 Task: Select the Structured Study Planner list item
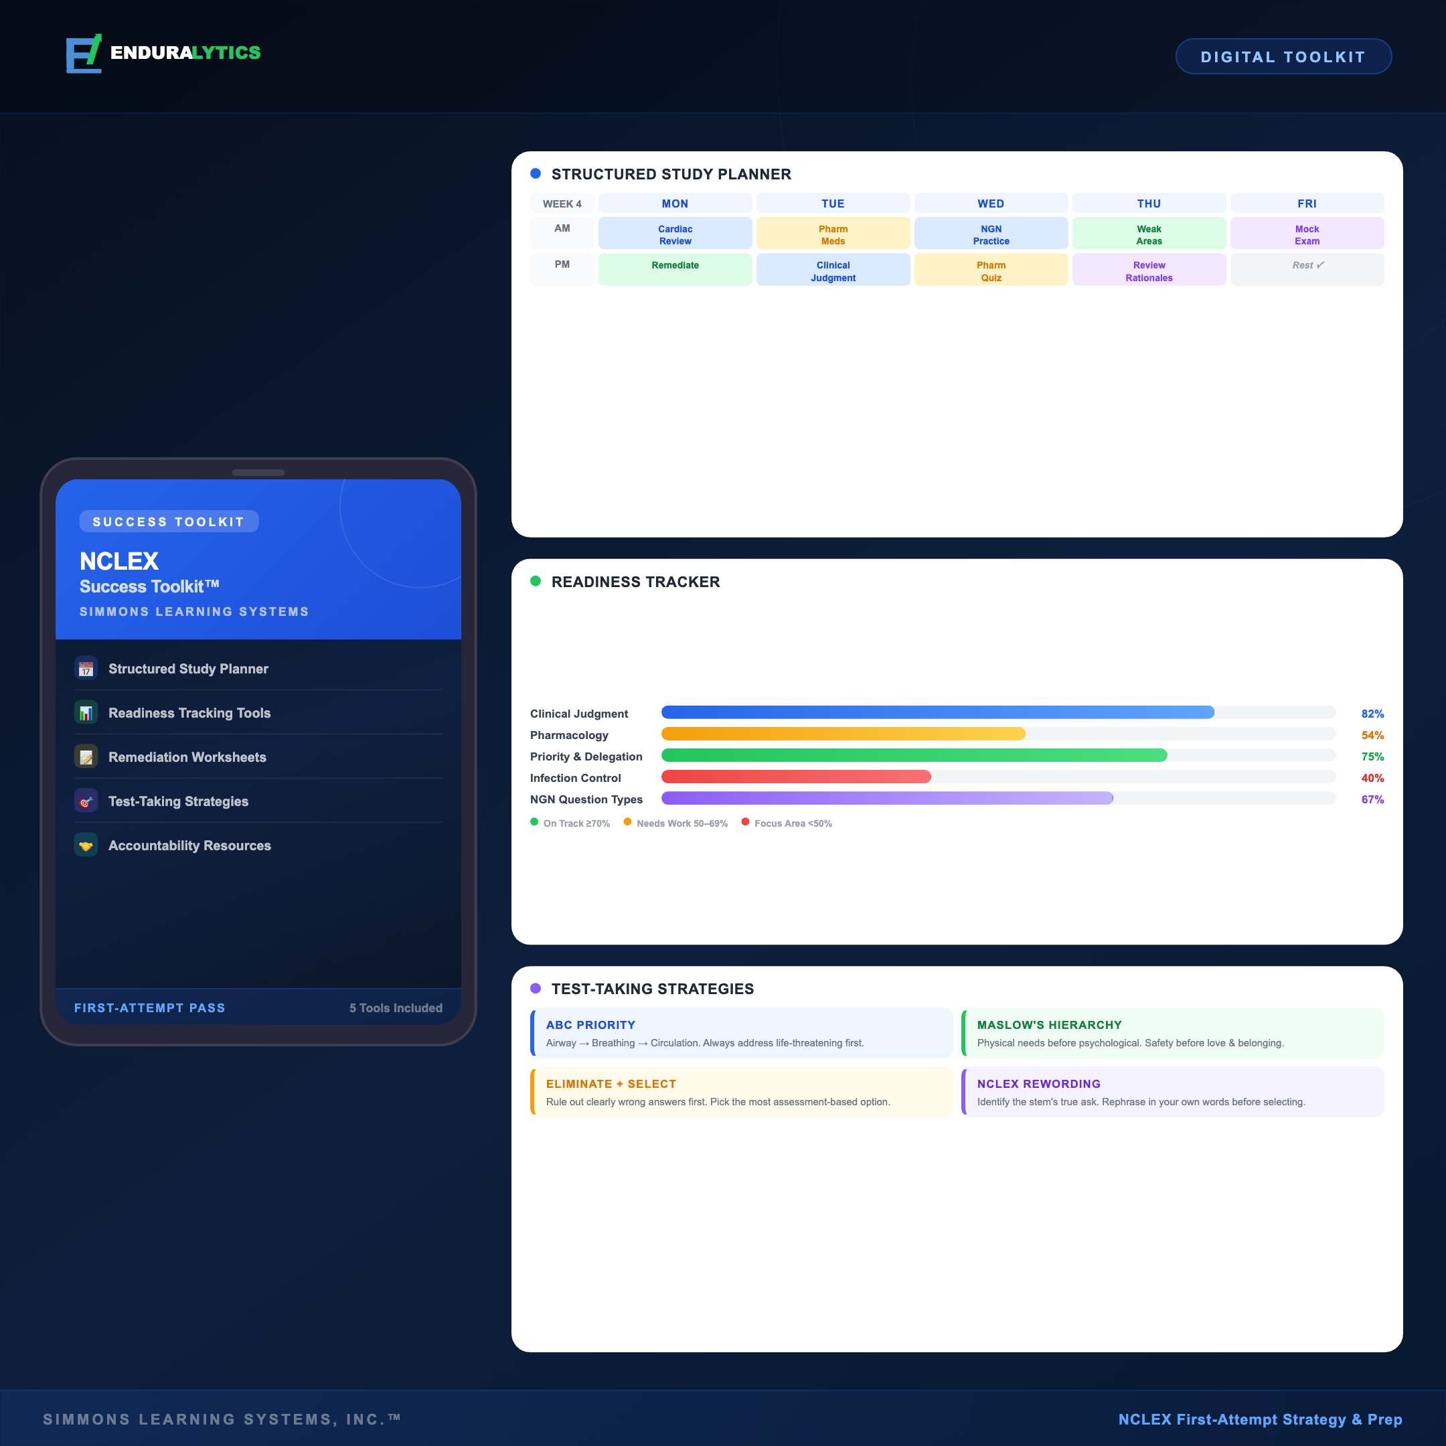click(258, 668)
